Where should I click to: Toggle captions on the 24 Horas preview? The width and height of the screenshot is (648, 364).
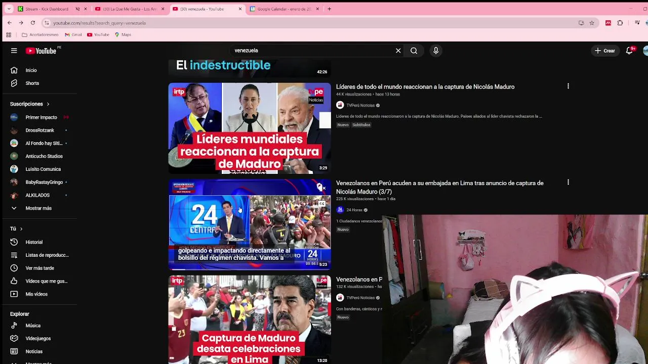[x=322, y=204]
